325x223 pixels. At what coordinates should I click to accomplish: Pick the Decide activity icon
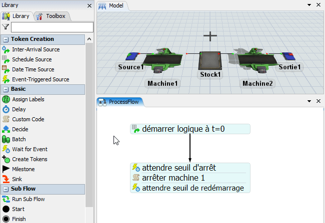[x=6, y=129]
